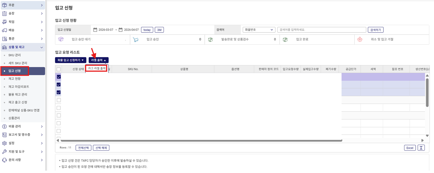Open the 화물번호 search type dropdown
The width and height of the screenshot is (434, 173).
tap(259, 30)
